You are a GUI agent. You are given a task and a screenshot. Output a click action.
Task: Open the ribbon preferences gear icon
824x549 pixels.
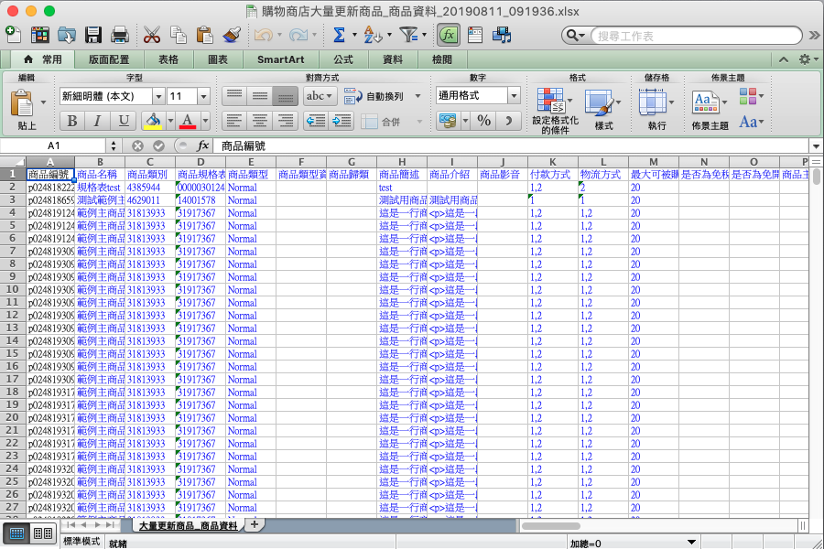click(x=805, y=59)
